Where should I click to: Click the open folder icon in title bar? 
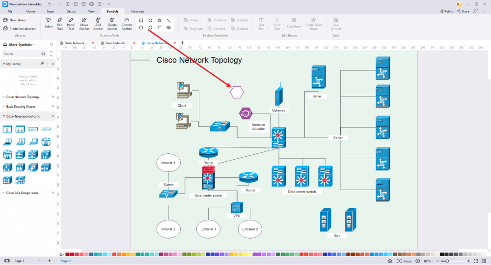pyautogui.click(x=76, y=4)
